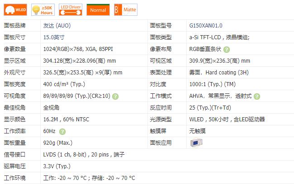Click surface treatment 雾面, Hard coating (3H)
Screen dimensions: 294x184
pyautogui.click(x=219, y=73)
